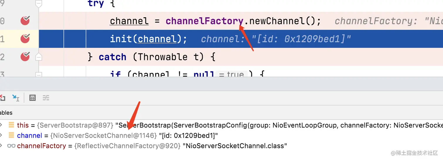Click the field icon beside 'channel' variable
The image size is (443, 161).
click(x=11, y=136)
